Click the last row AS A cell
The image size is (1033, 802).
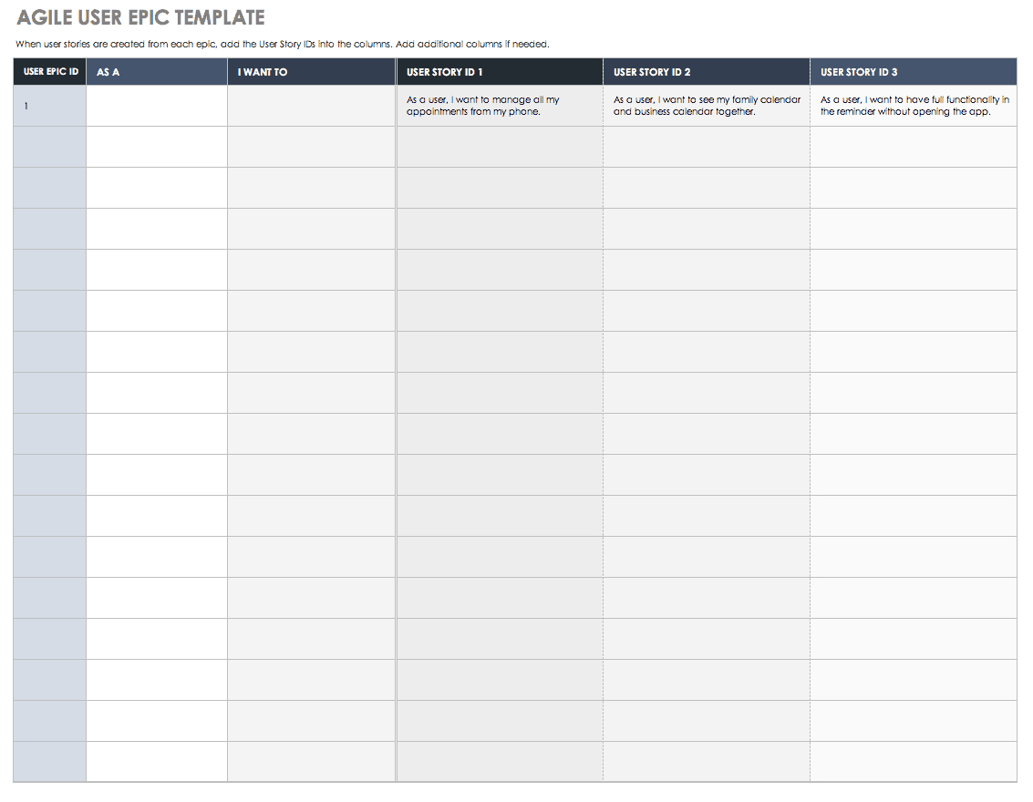click(x=157, y=761)
